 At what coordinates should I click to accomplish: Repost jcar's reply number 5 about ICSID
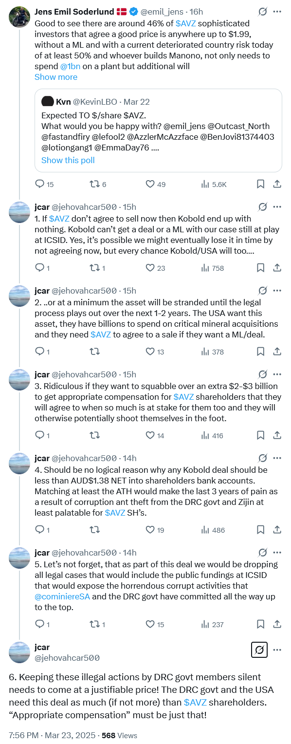coord(98,624)
